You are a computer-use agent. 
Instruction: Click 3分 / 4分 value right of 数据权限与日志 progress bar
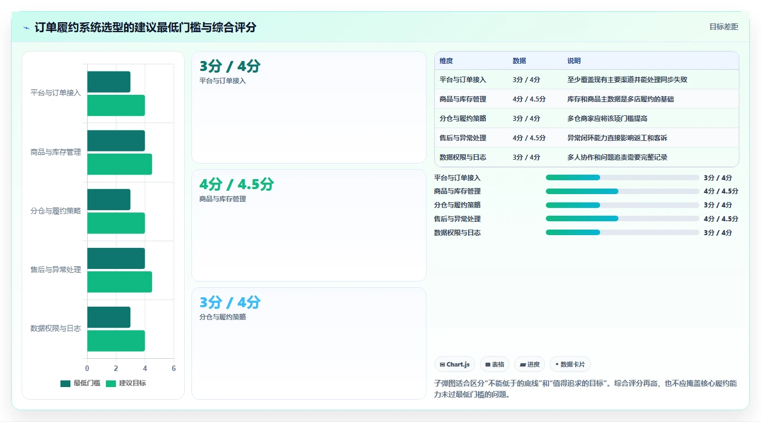click(718, 233)
